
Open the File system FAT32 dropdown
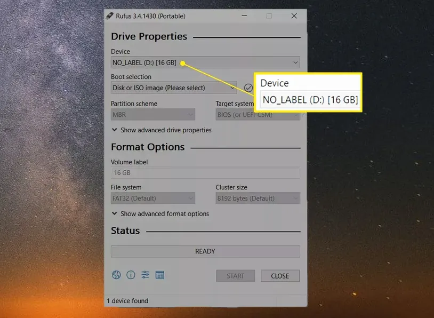tap(153, 198)
